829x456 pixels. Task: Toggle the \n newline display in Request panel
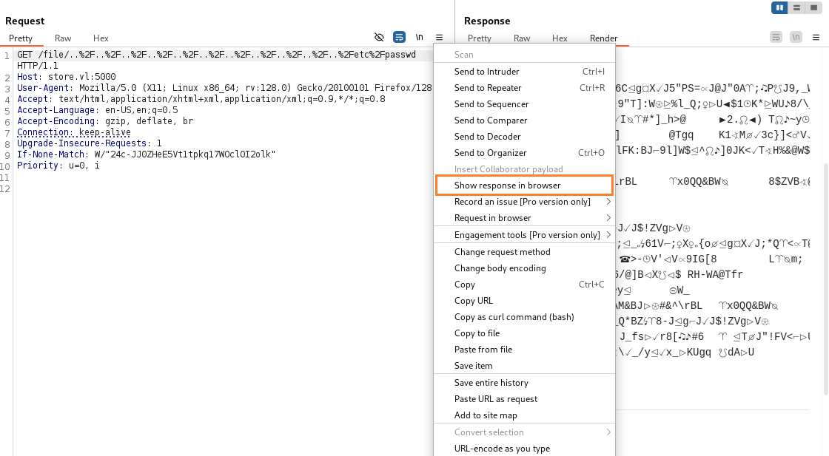(419, 37)
